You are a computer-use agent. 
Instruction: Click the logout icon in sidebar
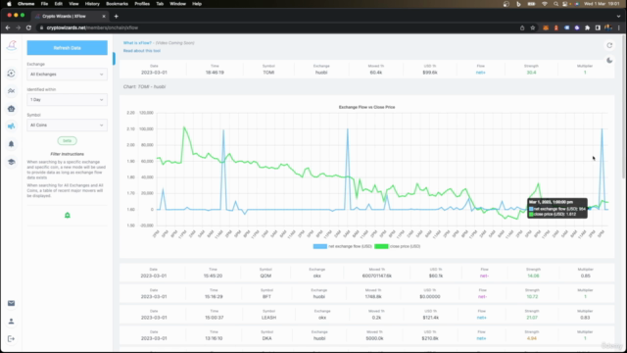tap(11, 338)
